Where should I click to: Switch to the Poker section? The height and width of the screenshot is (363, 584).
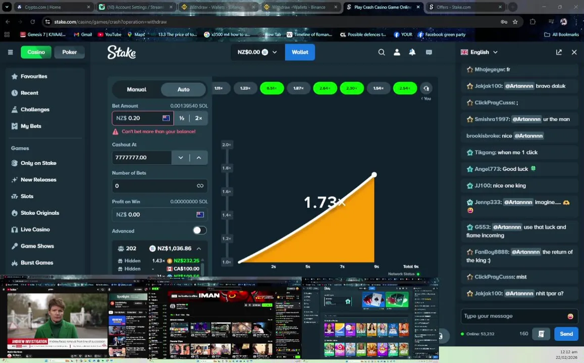69,52
